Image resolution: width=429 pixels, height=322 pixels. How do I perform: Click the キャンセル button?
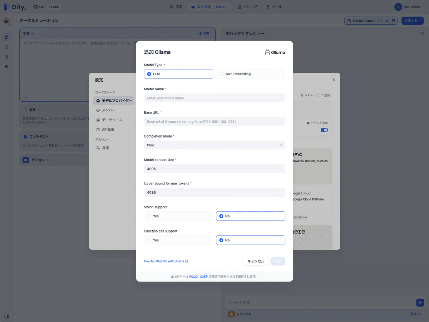coord(256,261)
